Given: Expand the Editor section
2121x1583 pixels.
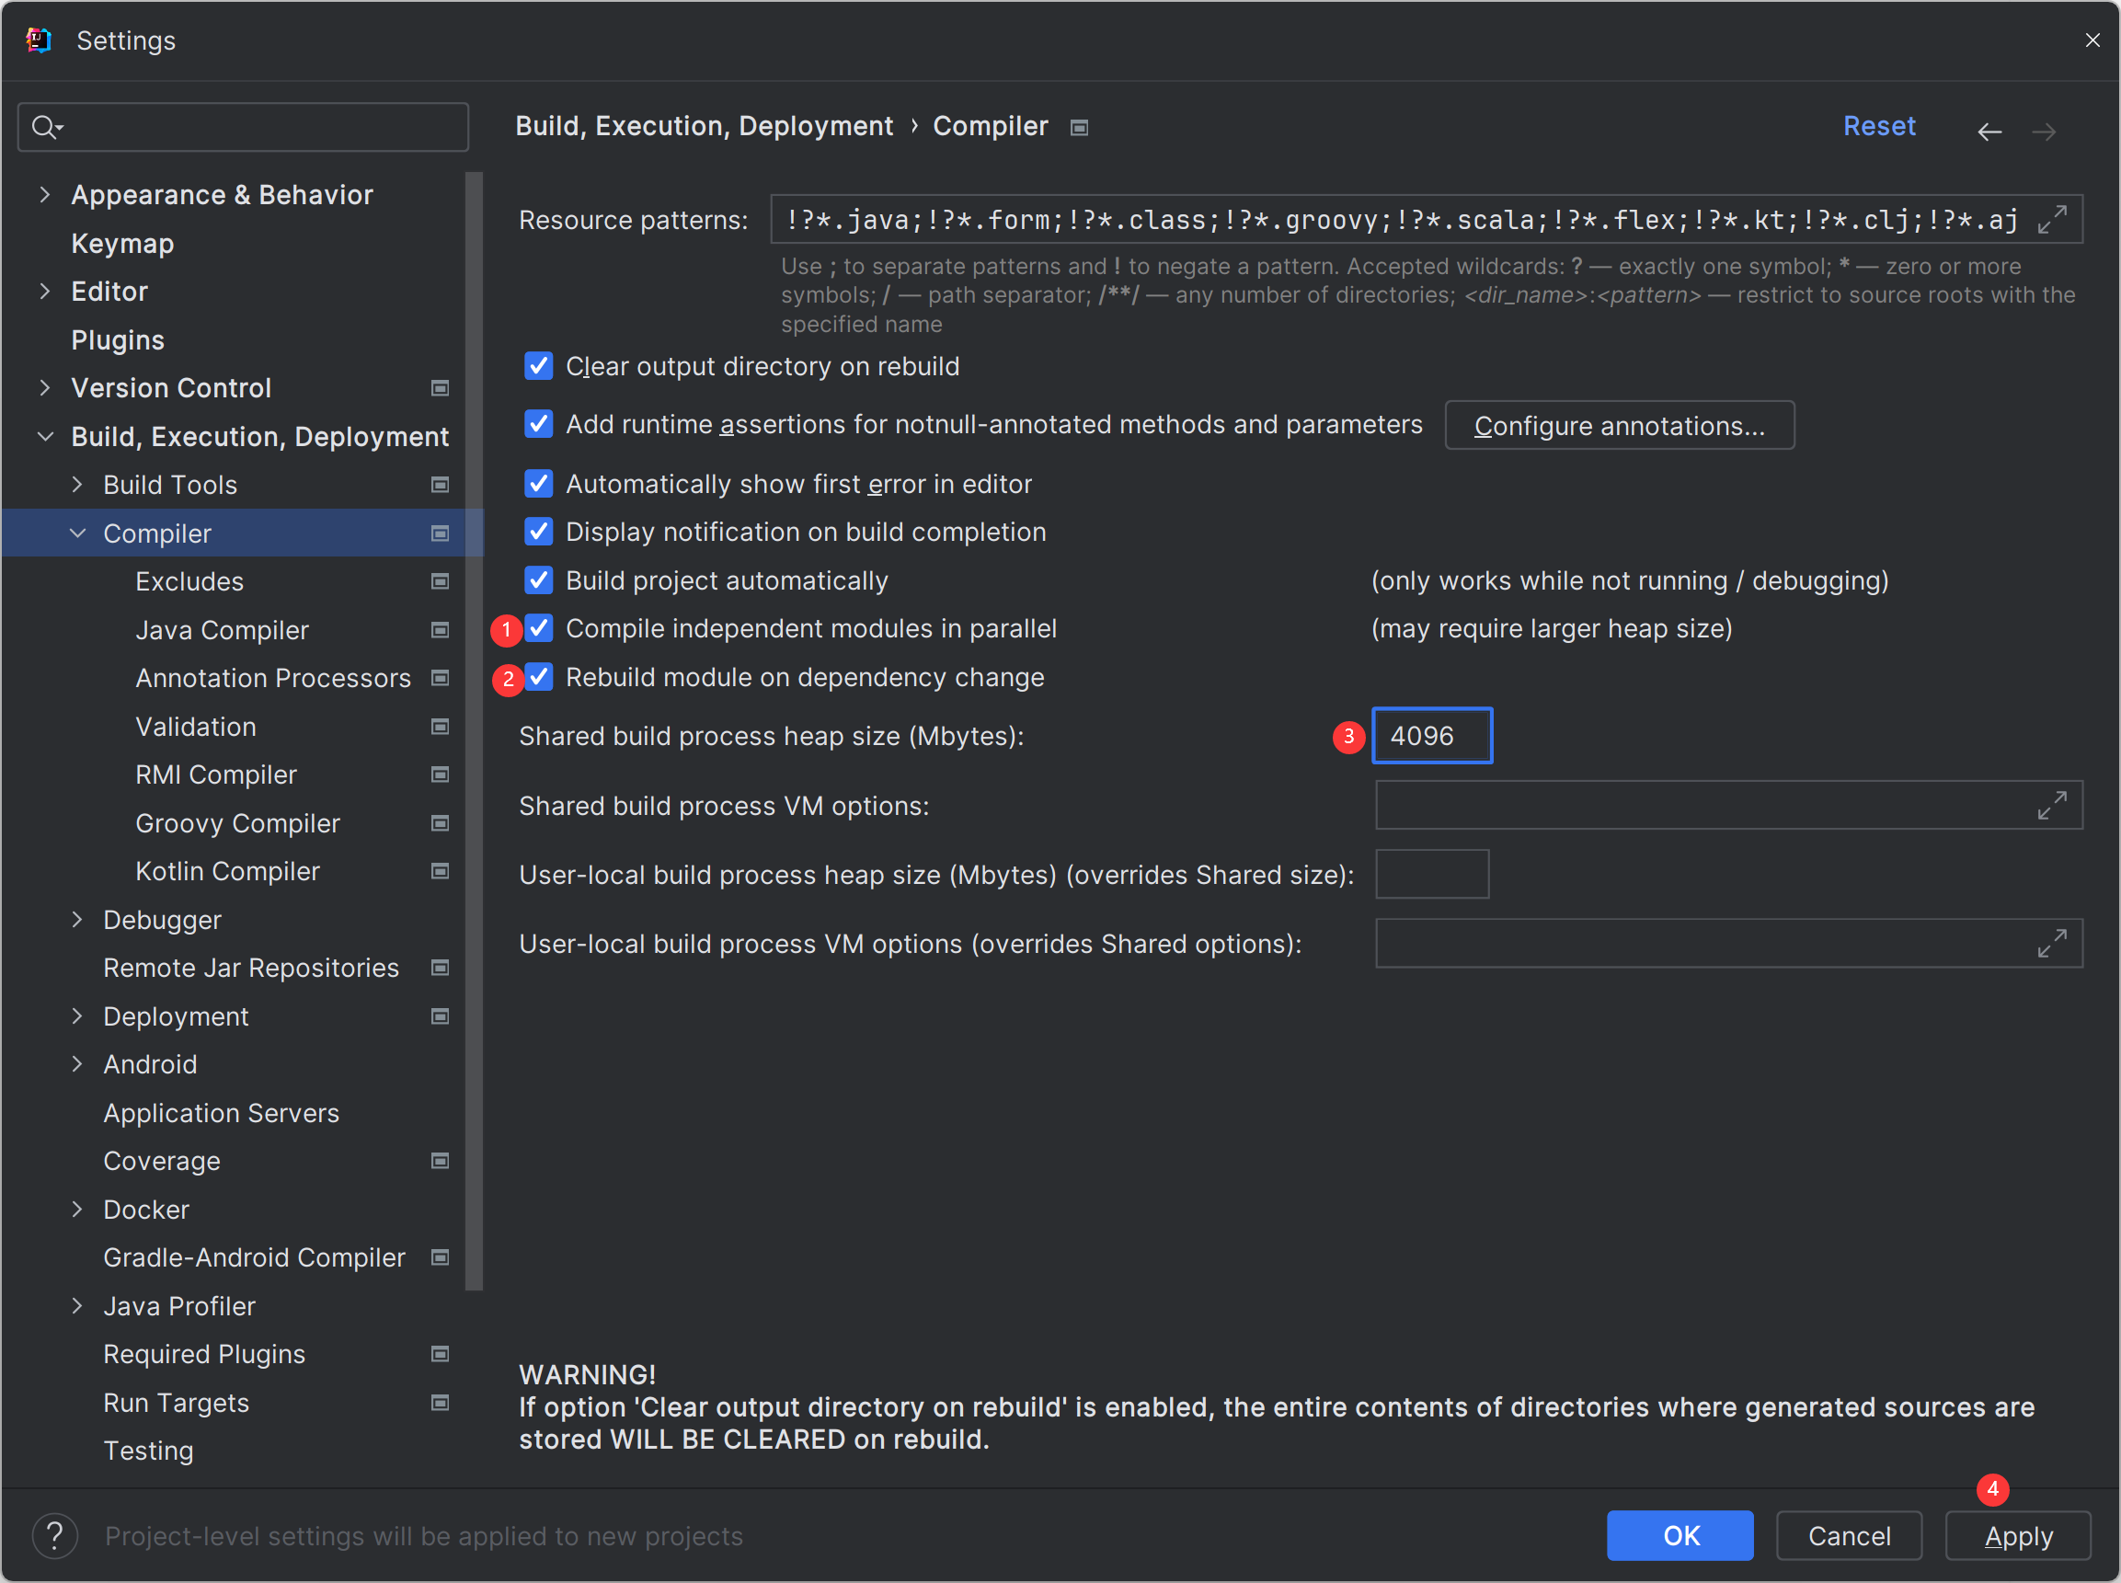Looking at the screenshot, I should [x=44, y=292].
